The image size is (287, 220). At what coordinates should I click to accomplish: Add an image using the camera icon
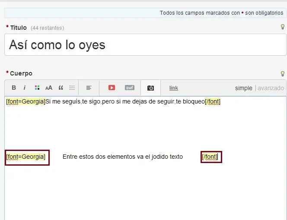tap(151, 88)
